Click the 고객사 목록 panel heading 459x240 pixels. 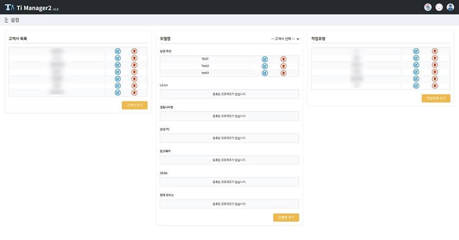[x=18, y=39]
